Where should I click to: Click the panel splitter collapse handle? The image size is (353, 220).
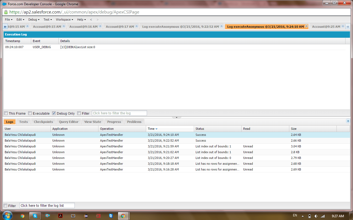click(176, 117)
